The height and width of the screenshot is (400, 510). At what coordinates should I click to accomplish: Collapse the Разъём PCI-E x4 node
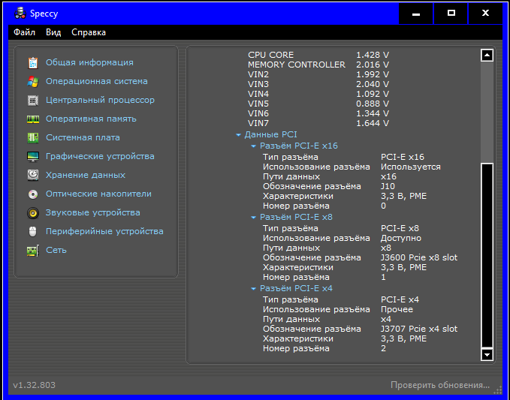pos(253,289)
